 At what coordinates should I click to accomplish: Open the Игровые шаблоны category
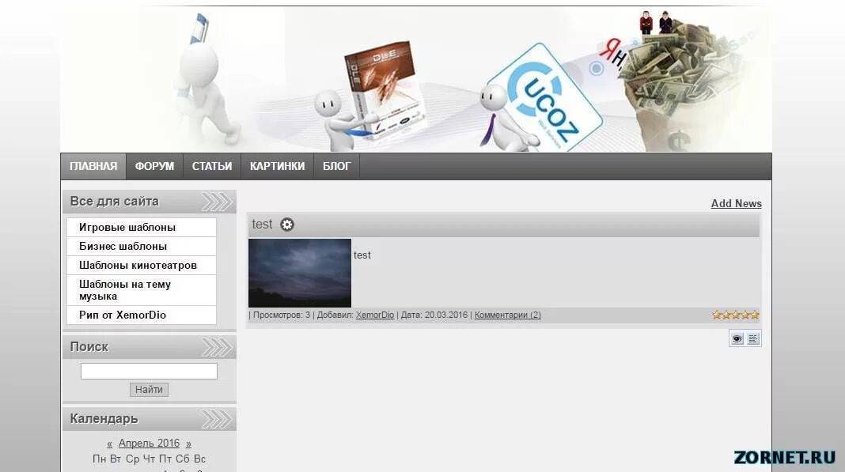[x=142, y=228]
